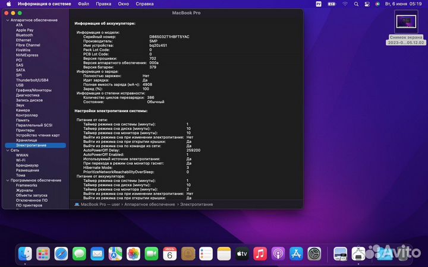The width and height of the screenshot is (428, 267).
Task: Launch FaceTime from the Dock
Action: (152, 254)
